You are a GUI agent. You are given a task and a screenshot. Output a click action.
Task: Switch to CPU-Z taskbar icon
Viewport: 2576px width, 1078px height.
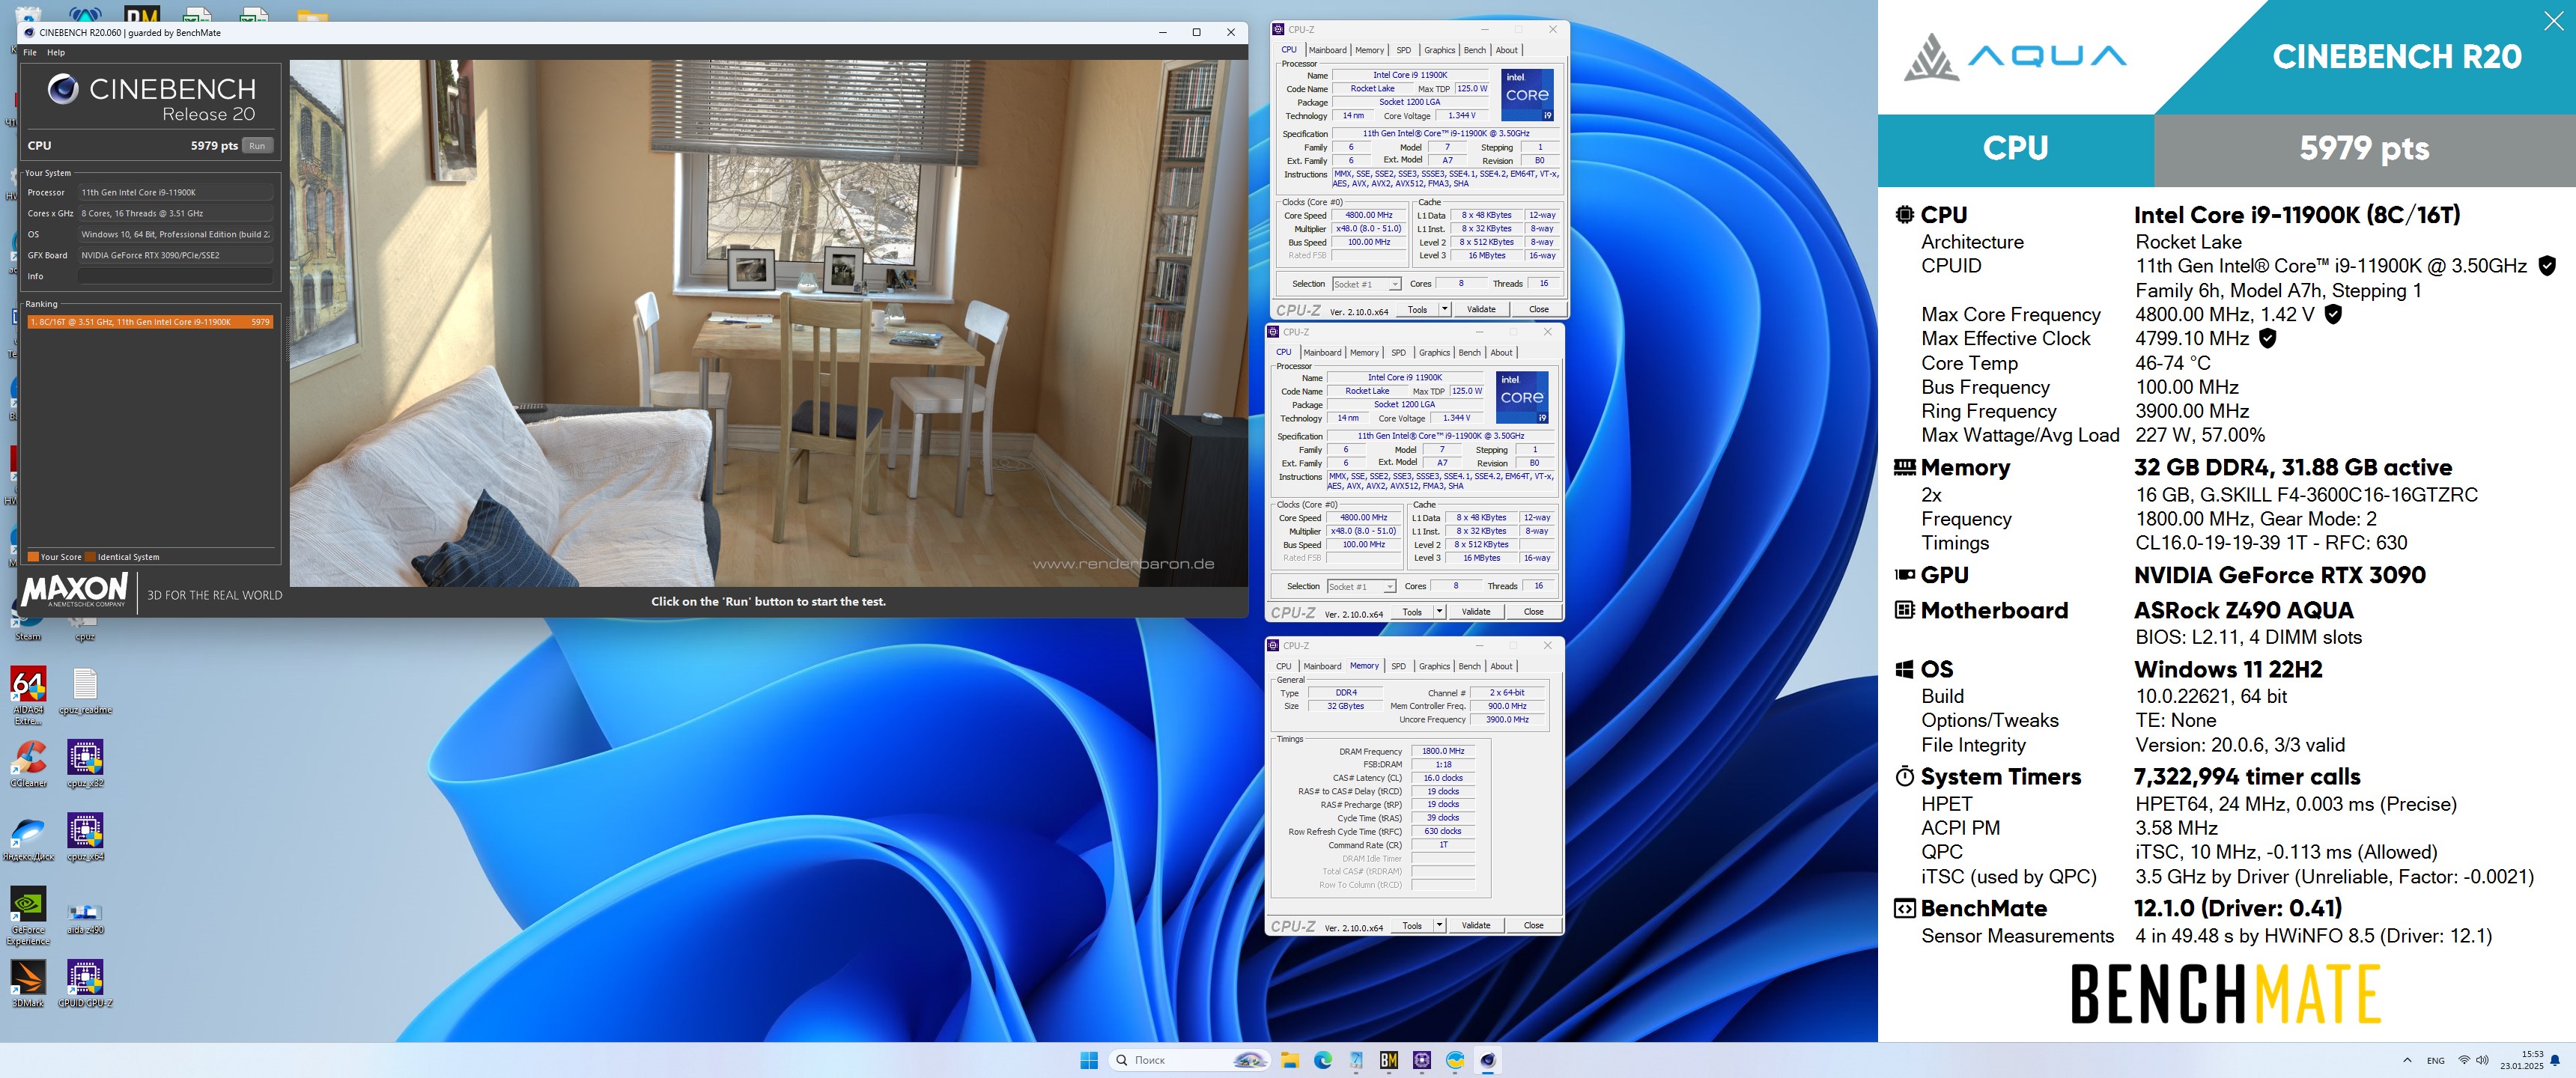click(1421, 1060)
